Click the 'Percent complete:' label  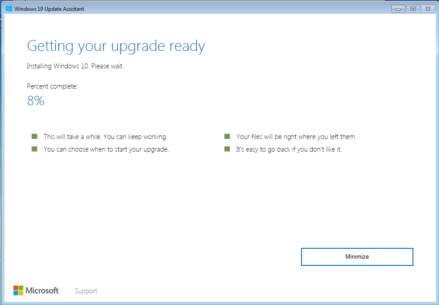[x=53, y=87]
